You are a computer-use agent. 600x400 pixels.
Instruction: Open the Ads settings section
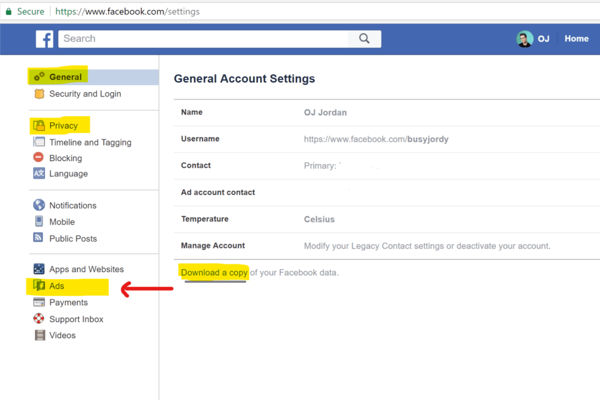[x=57, y=286]
